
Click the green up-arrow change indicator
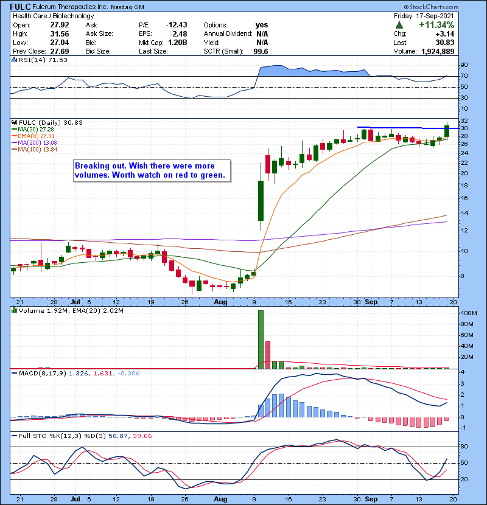(399, 25)
